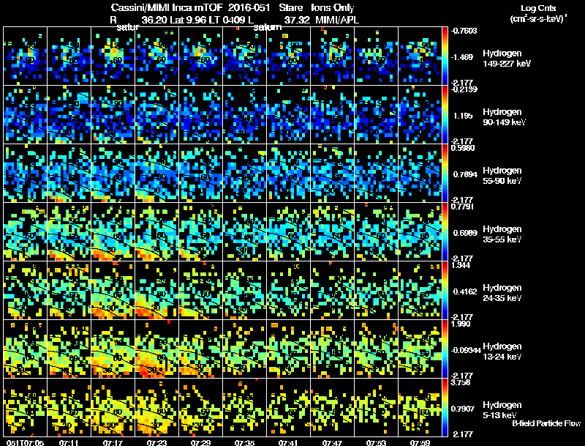Click the '051T07:05' time axis label

tap(25, 443)
